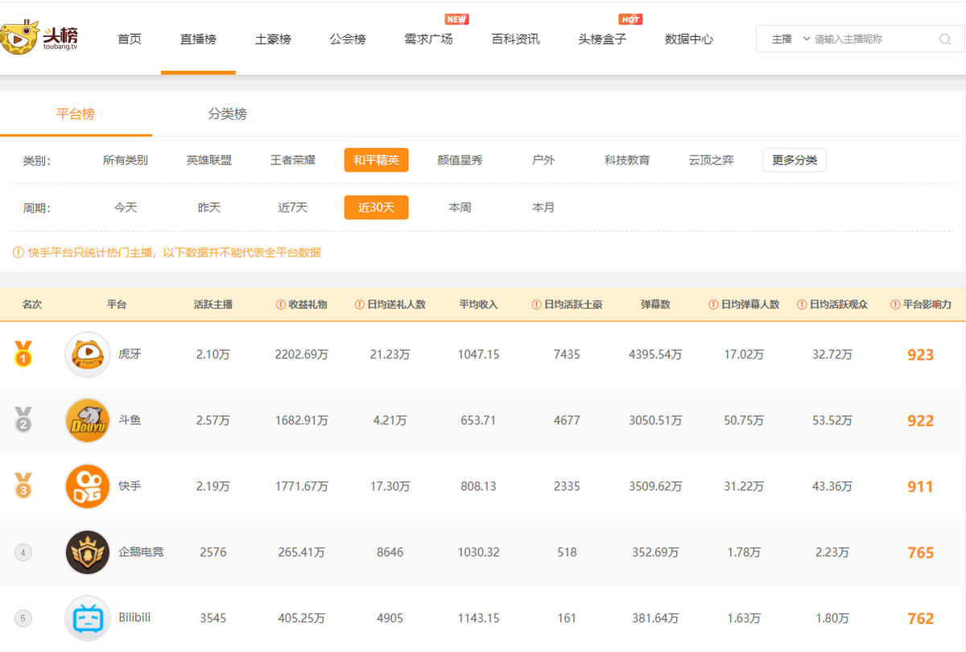The image size is (966, 652).
Task: Click the Douyu platform logo icon
Action: (x=87, y=420)
